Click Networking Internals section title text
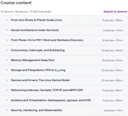The image size is (128, 116). click(47, 90)
